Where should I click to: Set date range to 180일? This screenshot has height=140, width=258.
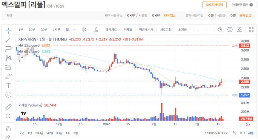click(x=39, y=133)
